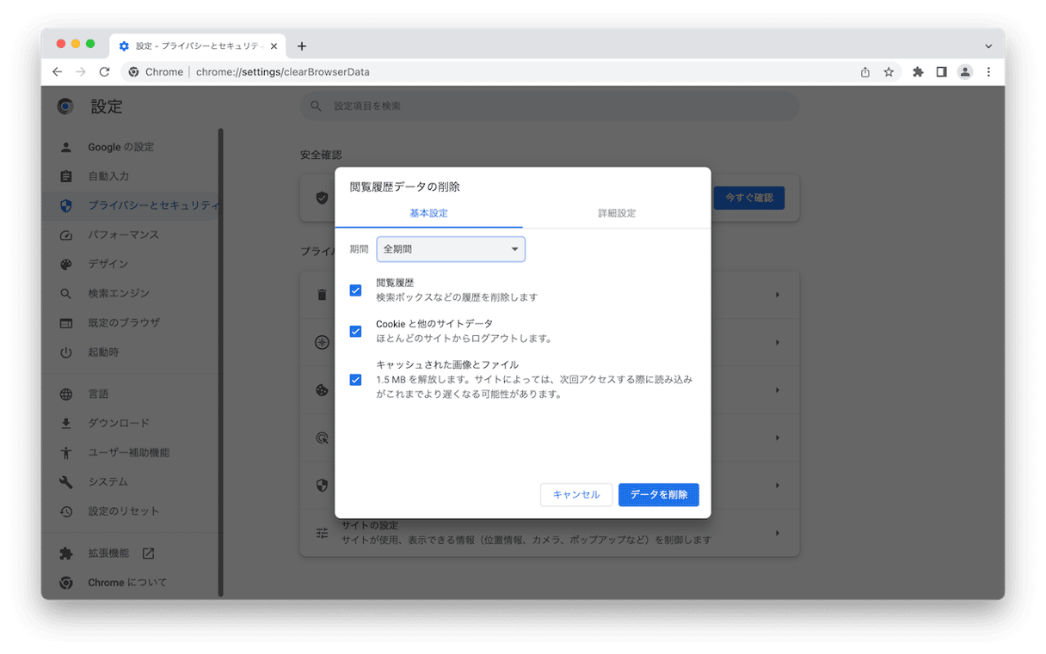
Task: Open 拡張機能 external link in the sidebar
Action: (149, 553)
